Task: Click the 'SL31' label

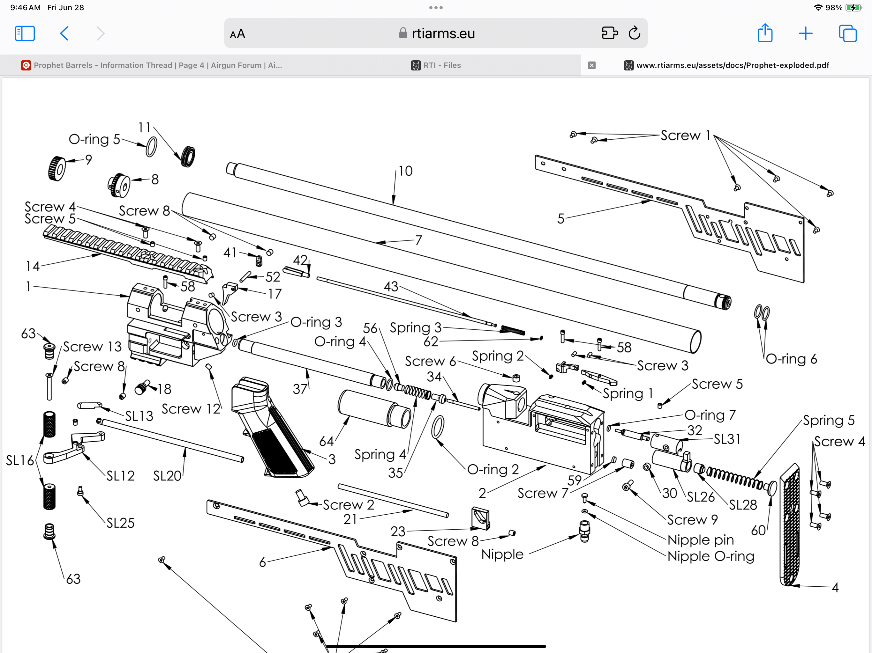Action: pos(727,439)
